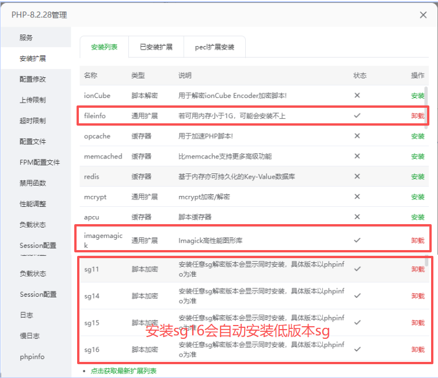Open 上传限制 settings
This screenshot has width=438, height=378.
[33, 100]
